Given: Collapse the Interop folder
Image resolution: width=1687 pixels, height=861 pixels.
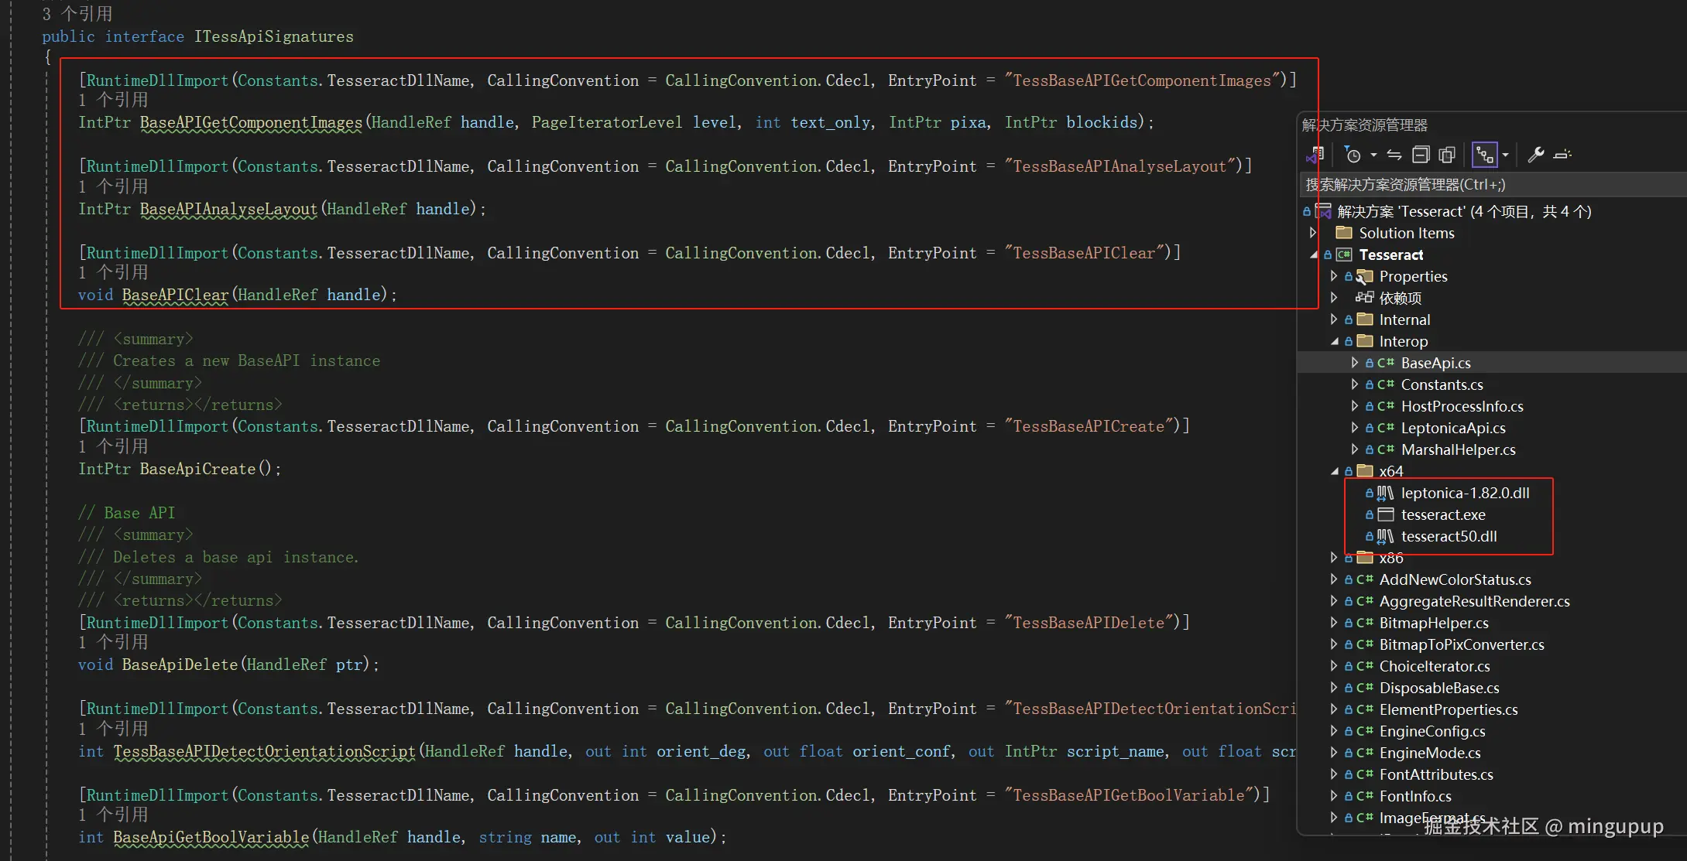Looking at the screenshot, I should click(x=1334, y=341).
